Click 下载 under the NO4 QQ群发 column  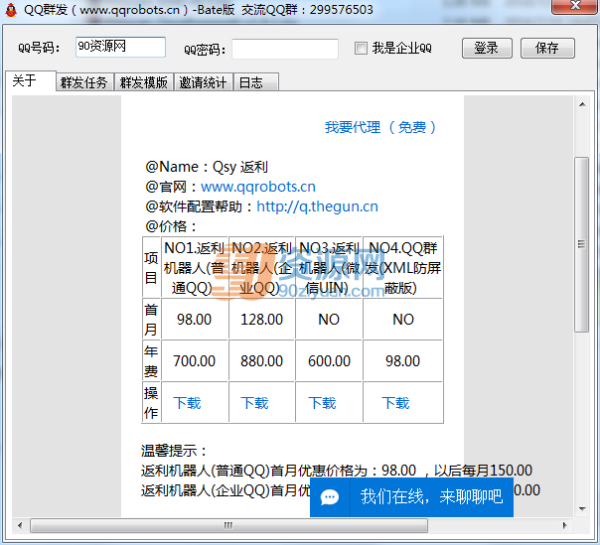click(395, 403)
